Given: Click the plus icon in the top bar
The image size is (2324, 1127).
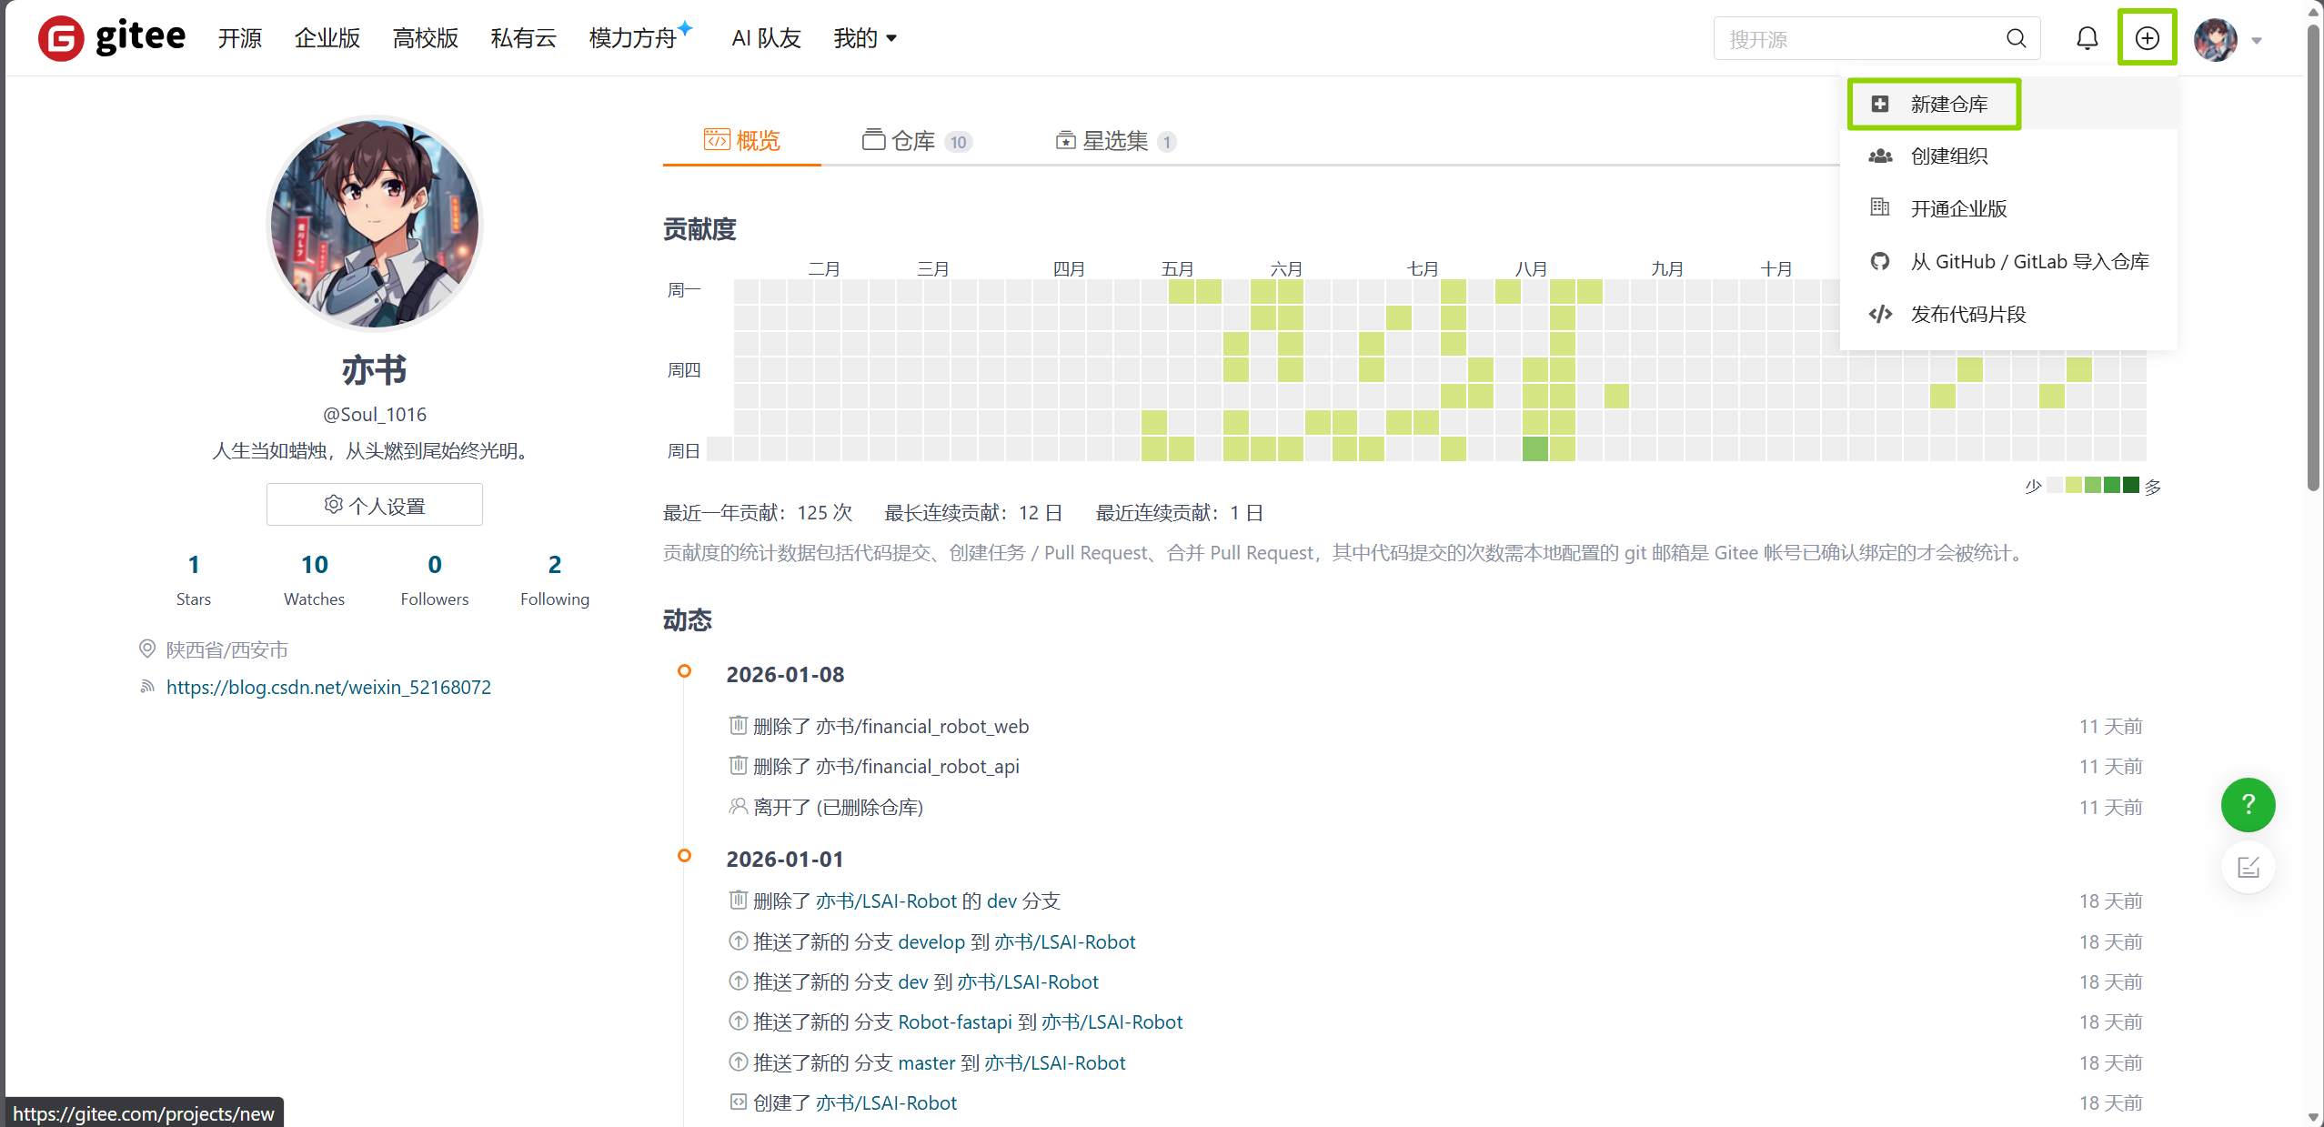Looking at the screenshot, I should click(2148, 37).
